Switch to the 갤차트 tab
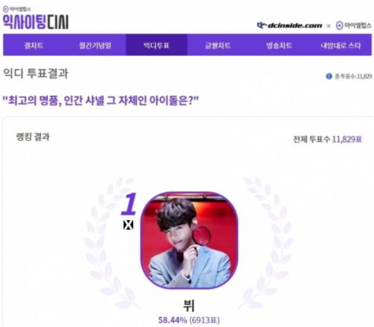The height and width of the screenshot is (327, 374). pos(34,45)
